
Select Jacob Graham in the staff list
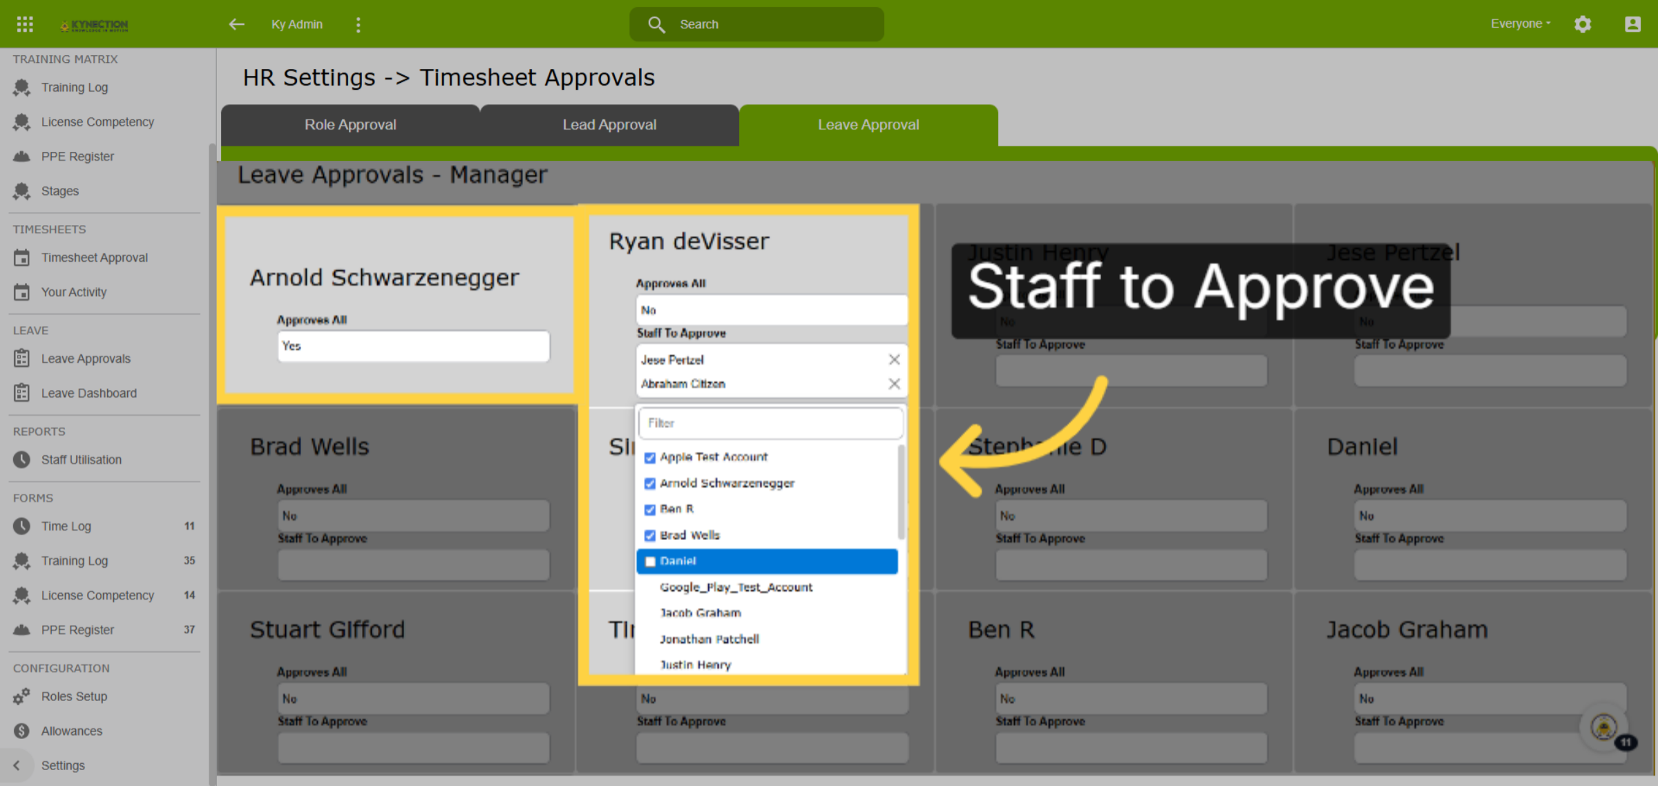(700, 613)
